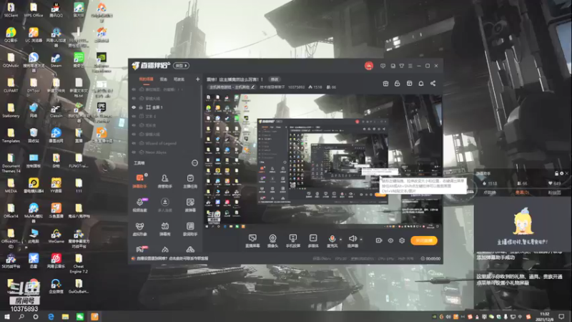
Task: Add 摄像头 camera source
Action: tap(272, 241)
